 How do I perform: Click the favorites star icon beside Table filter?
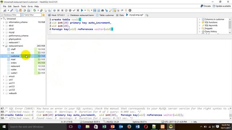pyautogui.click(x=43, y=15)
